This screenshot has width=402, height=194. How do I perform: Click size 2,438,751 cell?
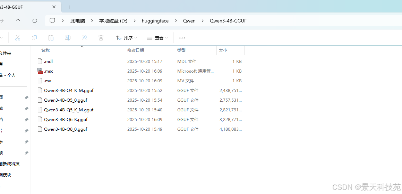(231, 91)
